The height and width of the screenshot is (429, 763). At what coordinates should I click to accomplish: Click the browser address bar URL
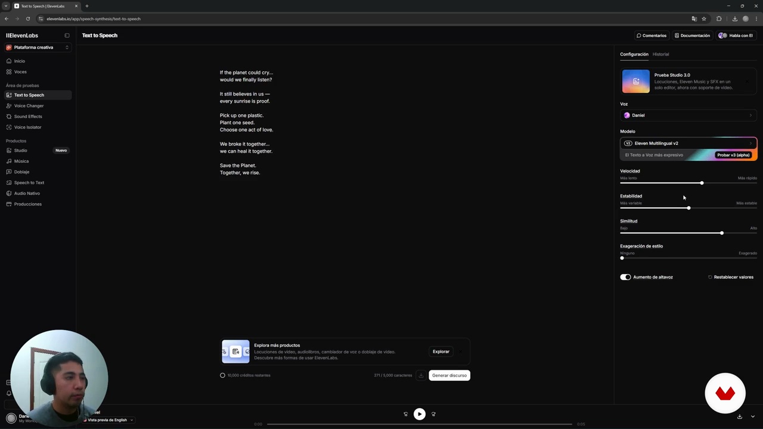[x=94, y=18]
